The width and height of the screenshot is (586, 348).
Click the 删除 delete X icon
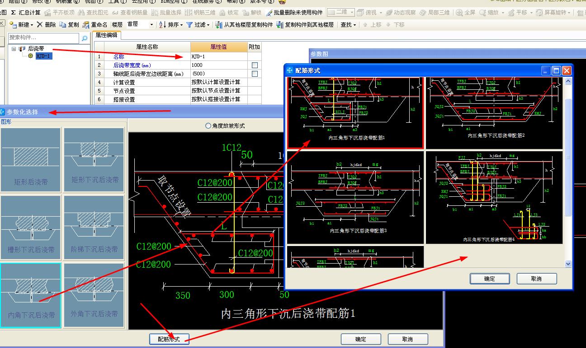click(x=40, y=25)
